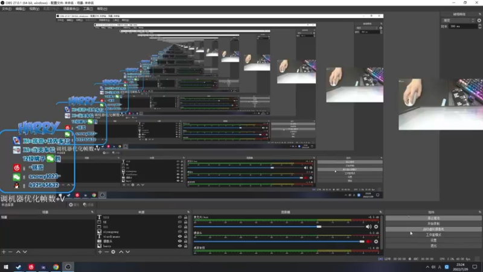The image size is (483, 272).
Task: Toggle lock on the 摄像头 source
Action: tap(185, 241)
